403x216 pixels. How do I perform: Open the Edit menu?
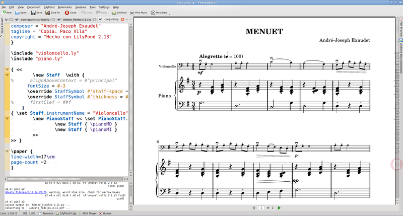pyautogui.click(x=12, y=7)
